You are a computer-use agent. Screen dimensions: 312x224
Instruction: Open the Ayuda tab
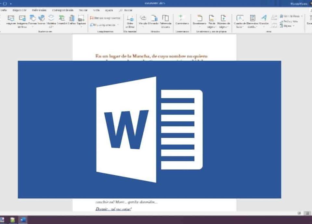(109, 10)
